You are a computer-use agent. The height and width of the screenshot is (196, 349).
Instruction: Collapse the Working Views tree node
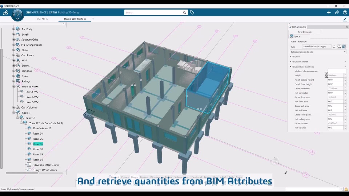[x=13, y=86]
